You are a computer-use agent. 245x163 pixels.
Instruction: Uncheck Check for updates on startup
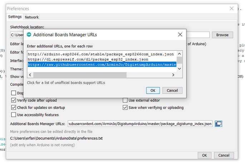click(x=14, y=108)
